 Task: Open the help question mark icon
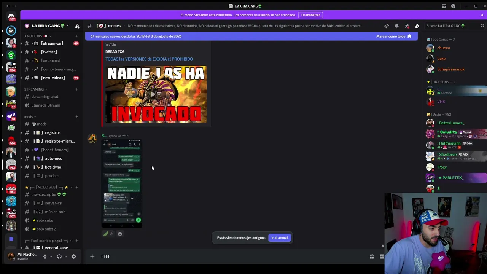pos(453,6)
